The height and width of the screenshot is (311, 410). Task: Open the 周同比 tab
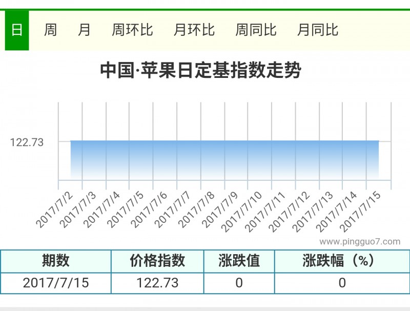(x=256, y=30)
